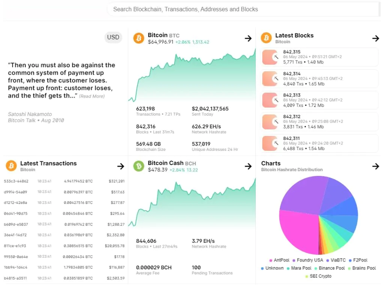
Task: Click the Latest Blocks Bitcoin logo
Action: (x=266, y=38)
